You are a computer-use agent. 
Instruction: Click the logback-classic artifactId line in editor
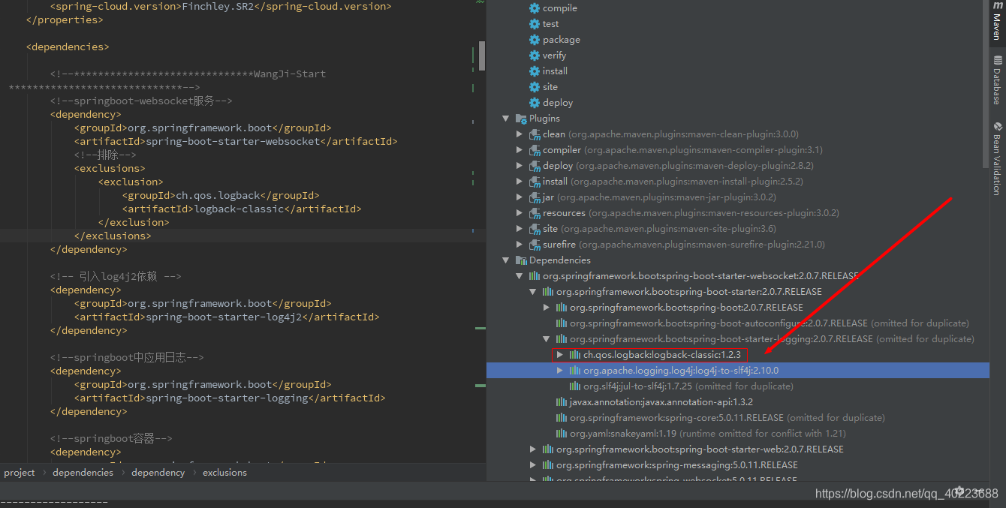click(242, 209)
